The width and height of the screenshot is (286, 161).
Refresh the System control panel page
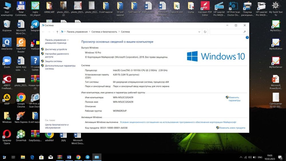(x=205, y=32)
